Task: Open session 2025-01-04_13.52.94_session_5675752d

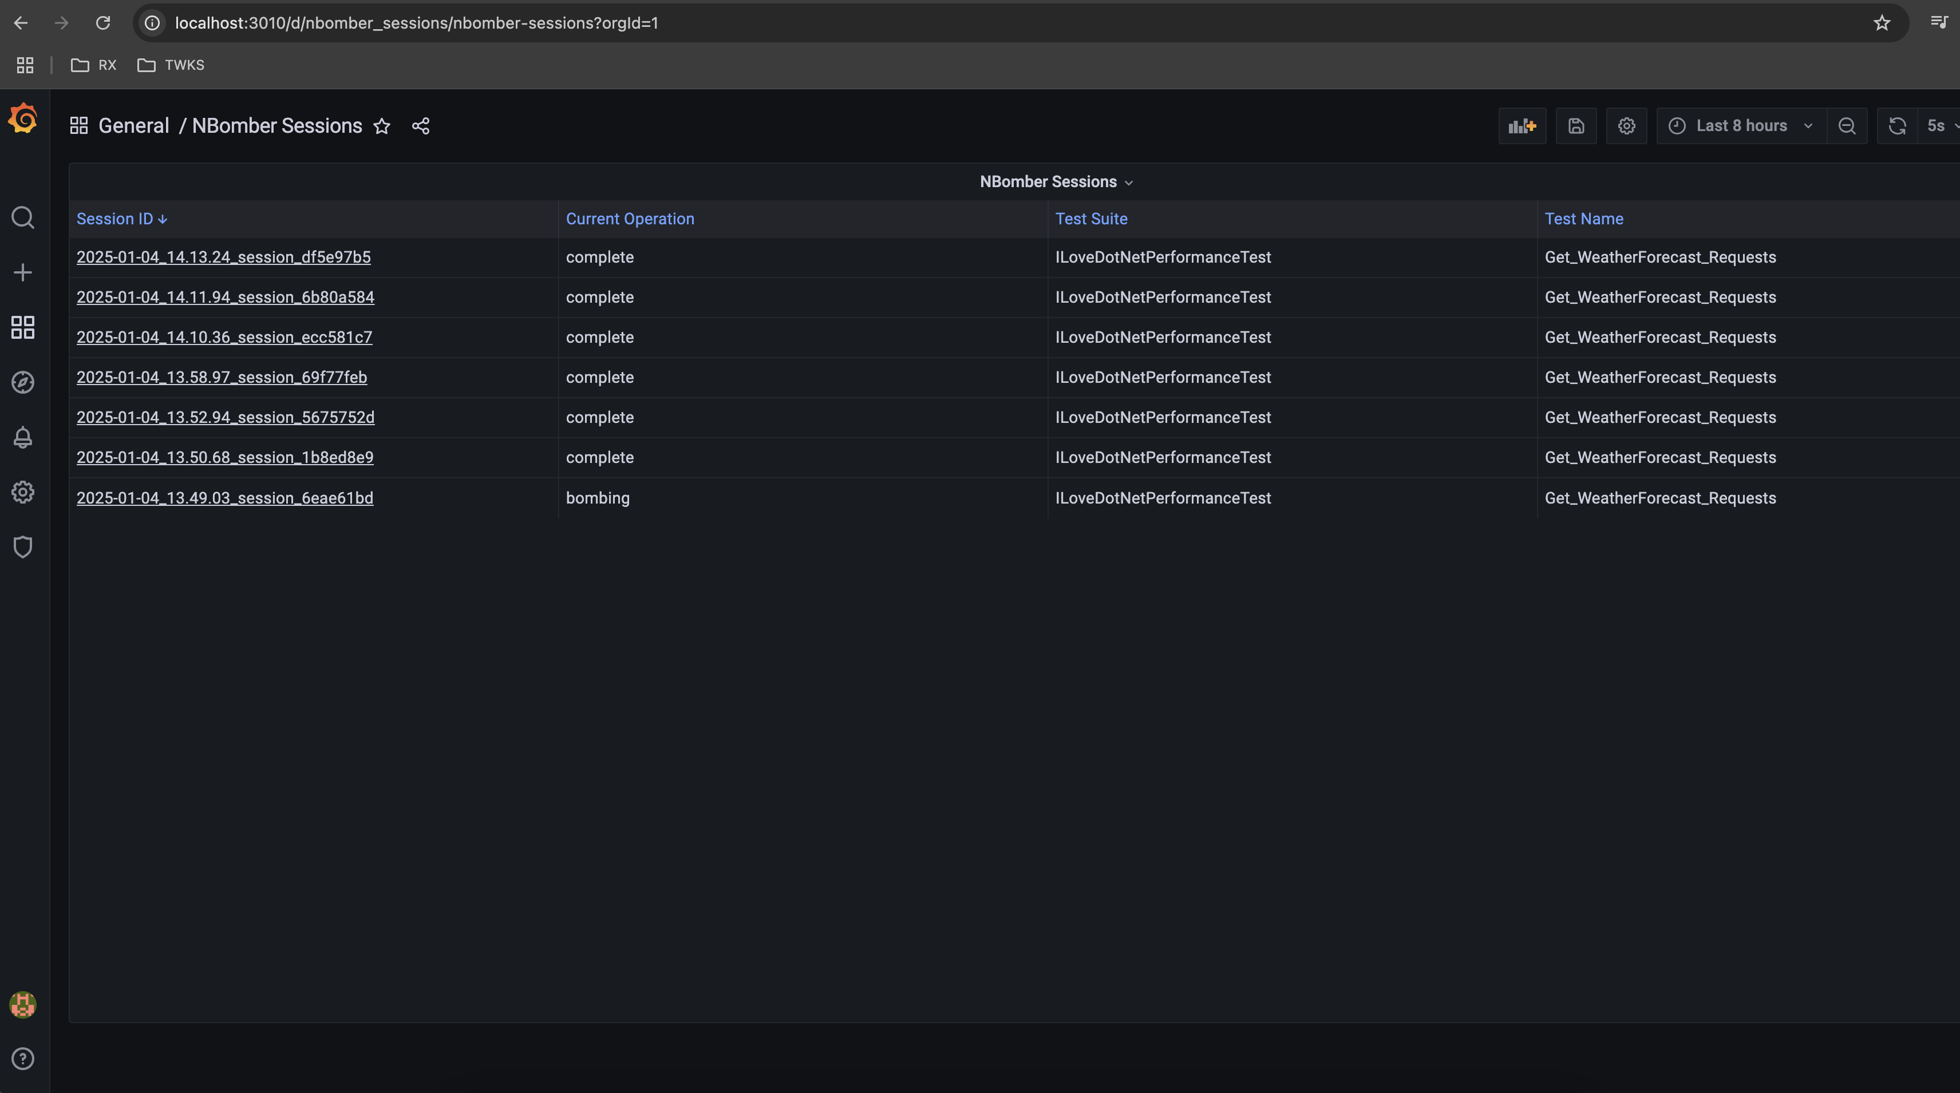Action: tap(225, 418)
